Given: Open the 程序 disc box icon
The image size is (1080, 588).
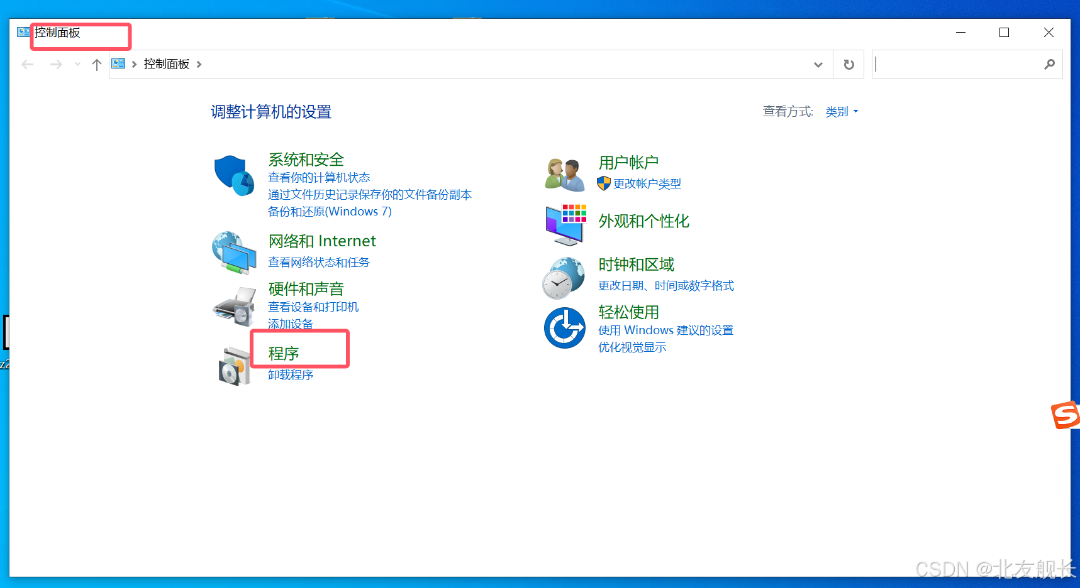Looking at the screenshot, I should point(234,366).
